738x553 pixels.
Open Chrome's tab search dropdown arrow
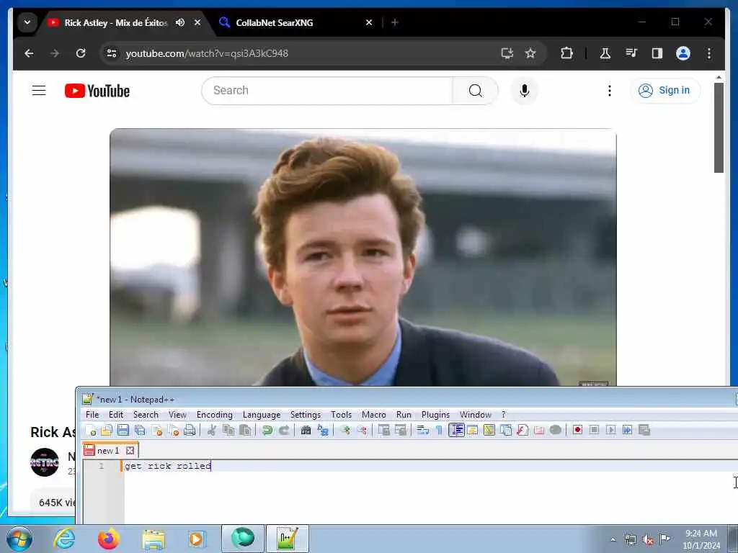(27, 22)
